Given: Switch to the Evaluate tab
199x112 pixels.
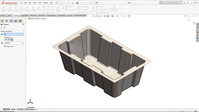Looking at the screenshot, I should 70,16.
